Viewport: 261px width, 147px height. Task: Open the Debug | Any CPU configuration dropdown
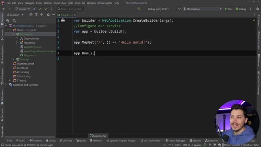click(x=159, y=9)
